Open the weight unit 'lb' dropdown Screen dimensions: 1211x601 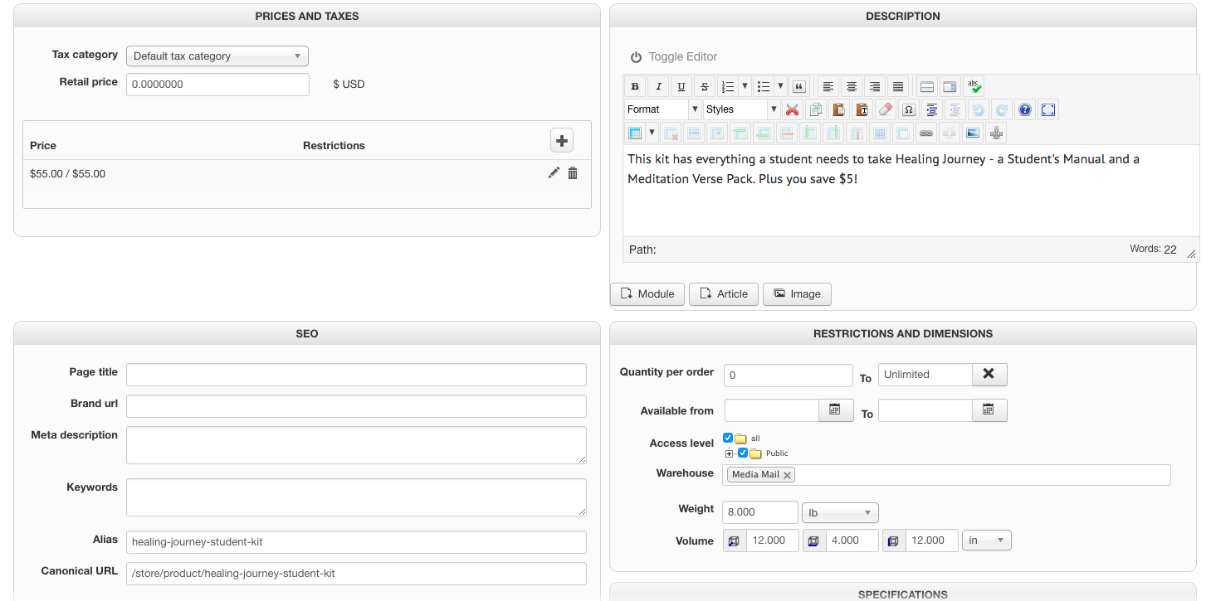[839, 513]
